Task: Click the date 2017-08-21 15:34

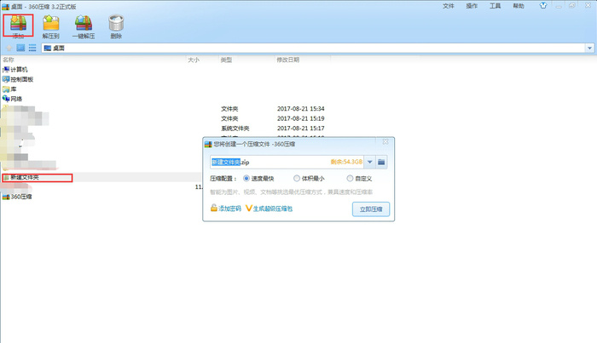Action: pyautogui.click(x=301, y=109)
